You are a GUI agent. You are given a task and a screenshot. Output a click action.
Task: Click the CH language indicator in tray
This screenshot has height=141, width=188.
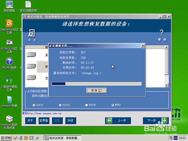[x=175, y=138]
